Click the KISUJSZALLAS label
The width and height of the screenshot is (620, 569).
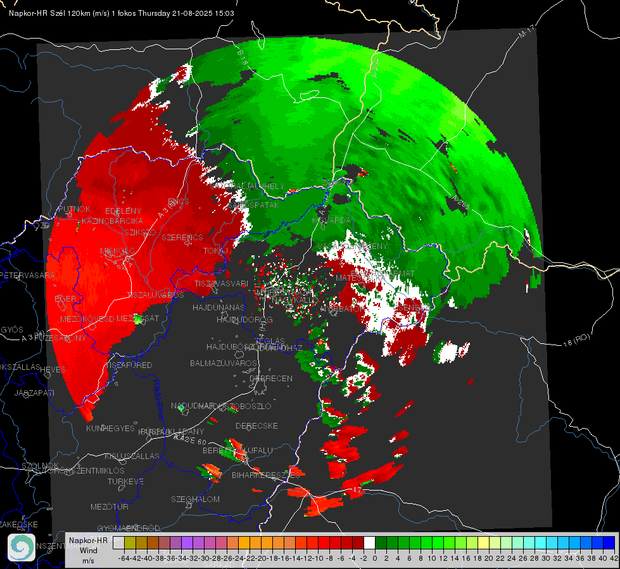pos(132,456)
